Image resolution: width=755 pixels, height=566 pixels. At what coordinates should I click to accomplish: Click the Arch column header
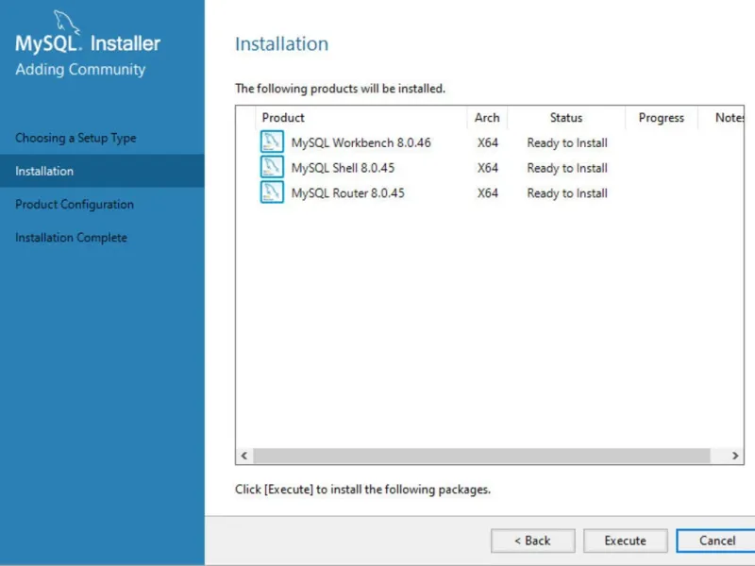pos(487,118)
